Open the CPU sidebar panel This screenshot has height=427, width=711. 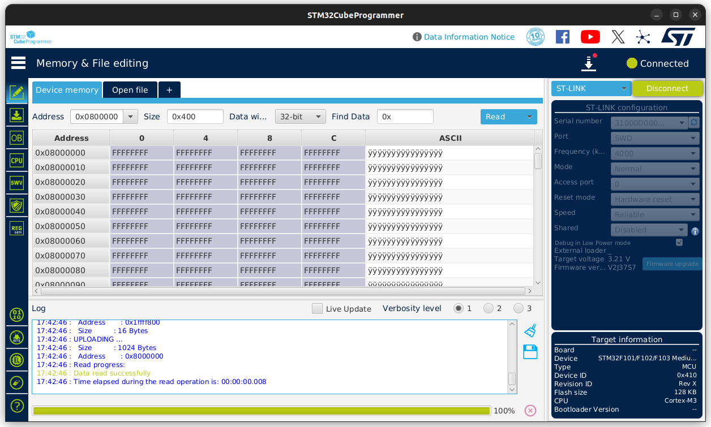click(x=17, y=161)
